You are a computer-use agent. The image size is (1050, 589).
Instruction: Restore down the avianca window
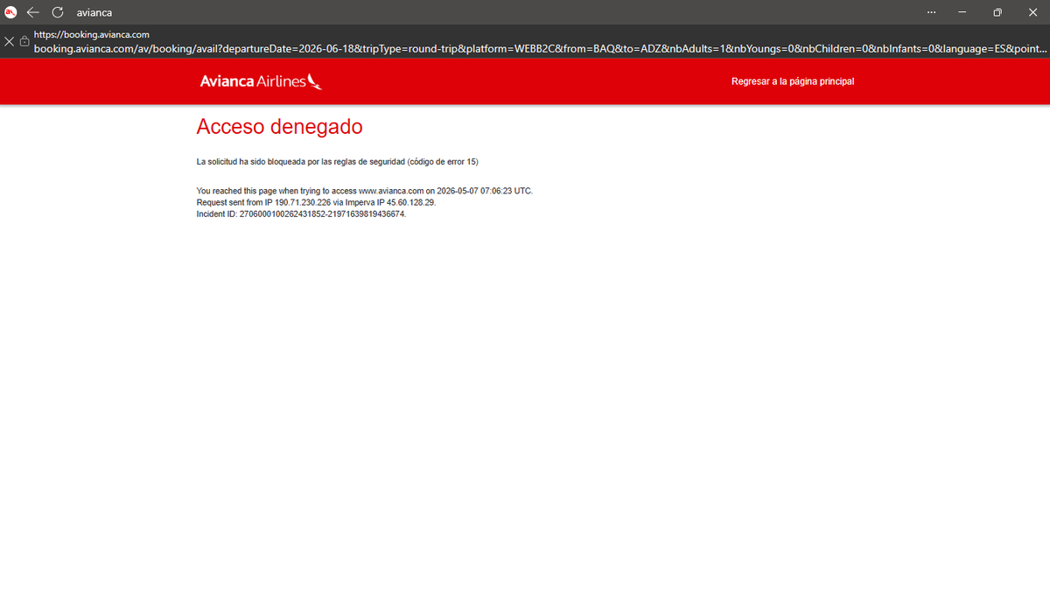997,12
